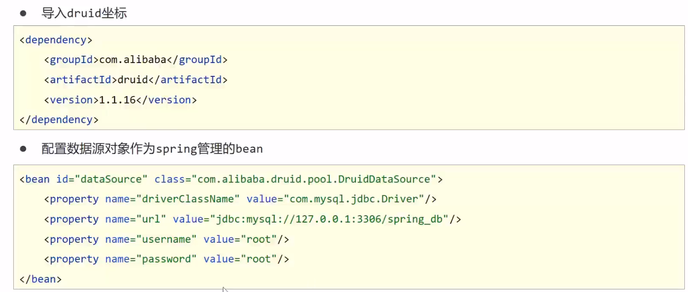Click the password property name
This screenshot has height=292, width=688.
click(x=166, y=259)
